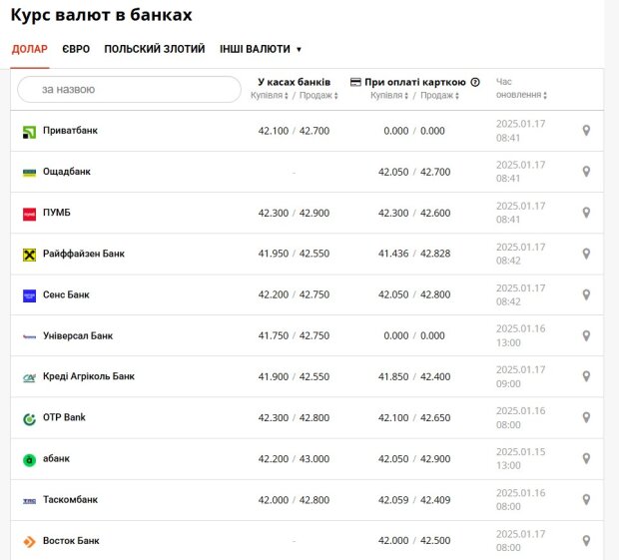Click the Універсал Банк logo icon

(29, 336)
